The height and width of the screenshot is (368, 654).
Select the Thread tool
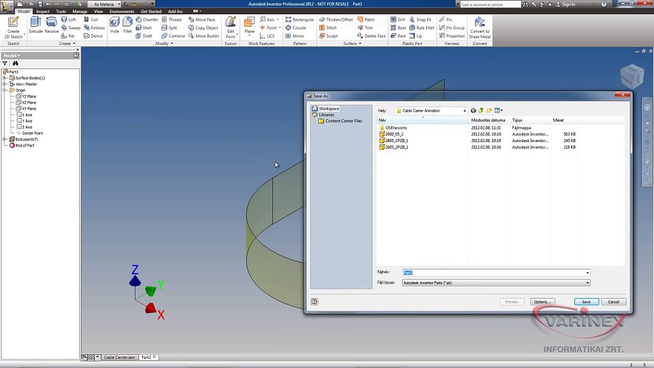pos(172,19)
